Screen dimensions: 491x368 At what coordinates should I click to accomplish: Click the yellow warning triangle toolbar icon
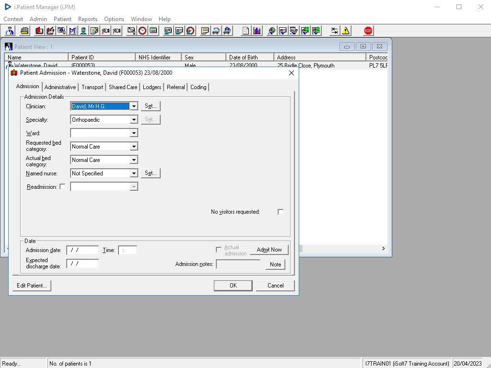(346, 31)
